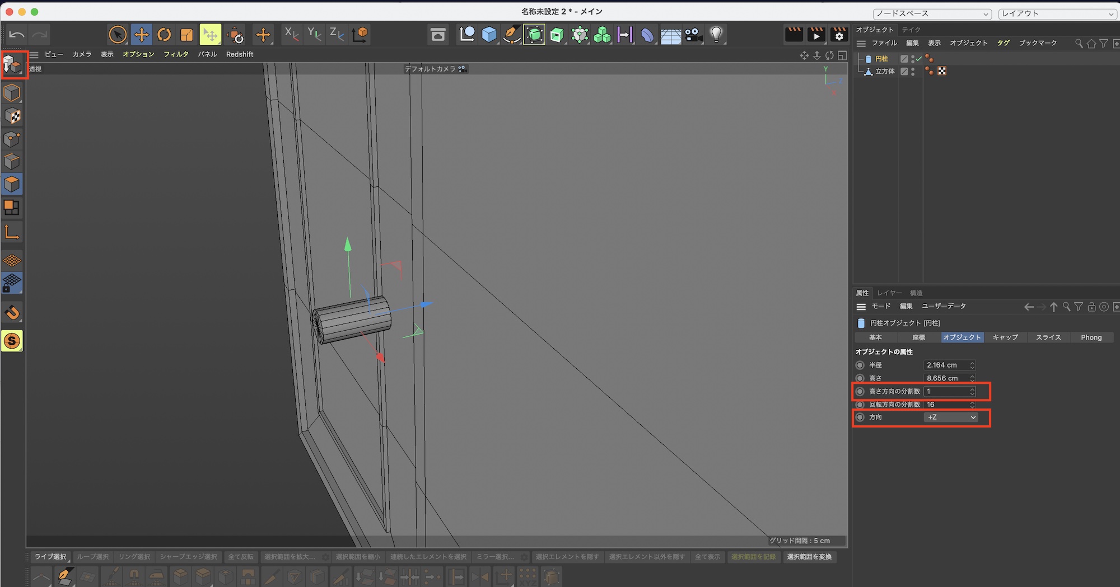
Task: Open the 方向 +Z dropdown
Action: pos(951,417)
